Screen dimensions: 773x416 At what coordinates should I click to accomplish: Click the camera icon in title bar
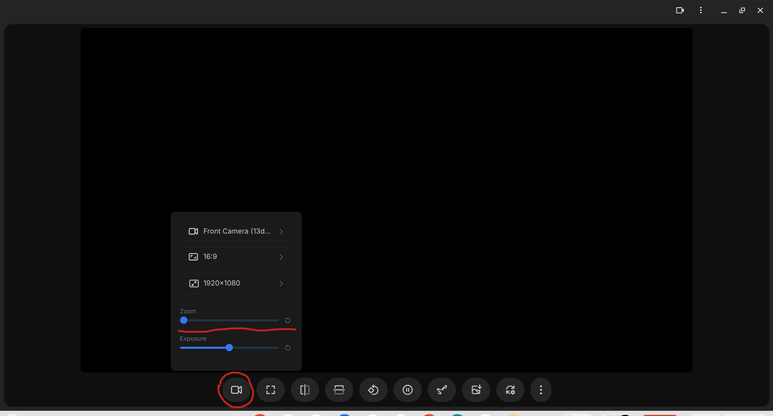click(680, 10)
